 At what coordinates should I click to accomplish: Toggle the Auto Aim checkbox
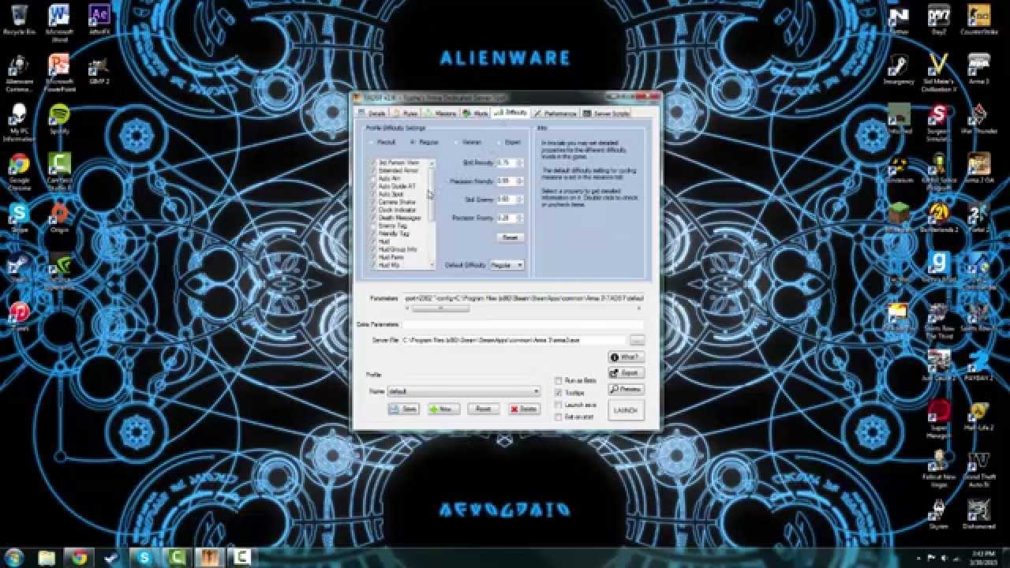(x=374, y=178)
